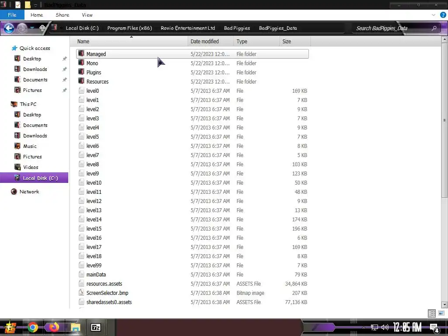Open the Help question mark icon

click(443, 15)
